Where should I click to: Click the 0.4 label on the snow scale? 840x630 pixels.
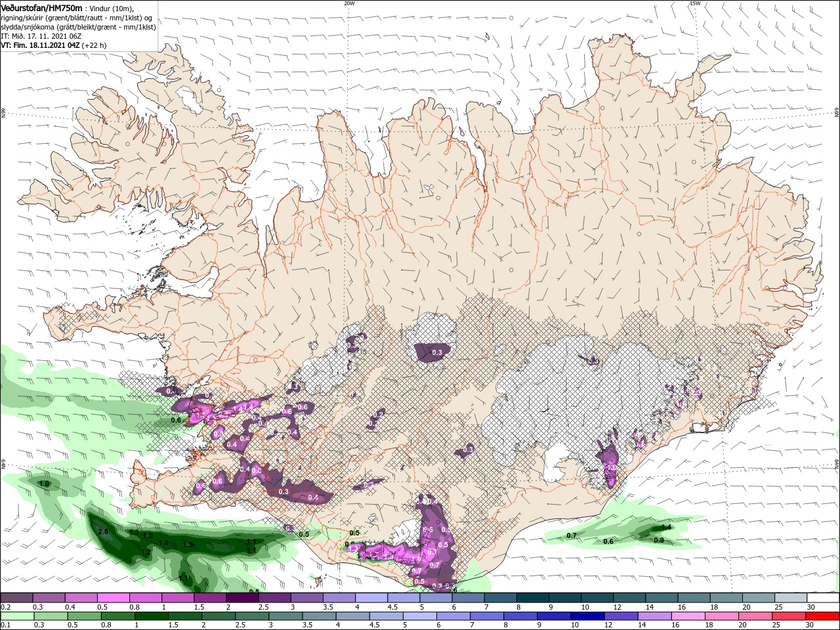pyautogui.click(x=70, y=607)
